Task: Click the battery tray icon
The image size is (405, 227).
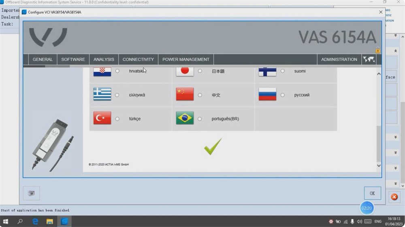Action: [338, 222]
